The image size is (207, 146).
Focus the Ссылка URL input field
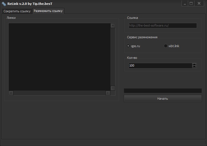162,25
